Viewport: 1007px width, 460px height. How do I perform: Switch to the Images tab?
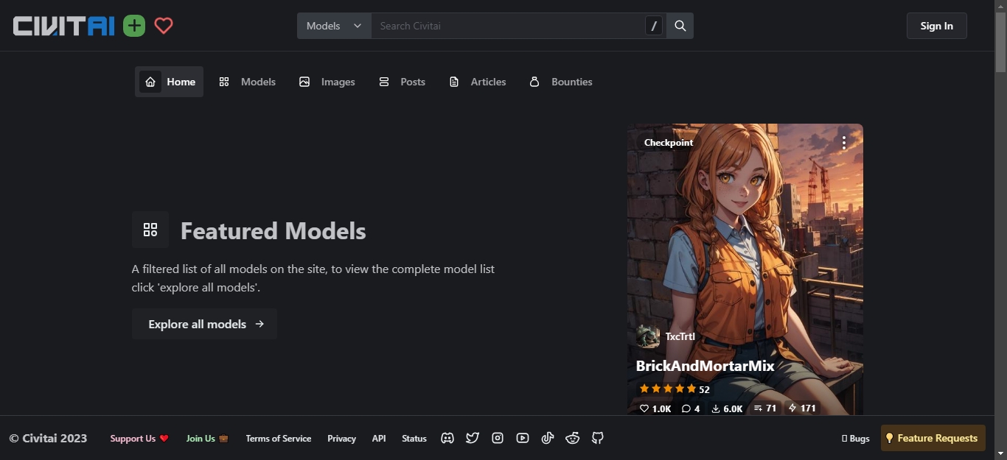327,82
